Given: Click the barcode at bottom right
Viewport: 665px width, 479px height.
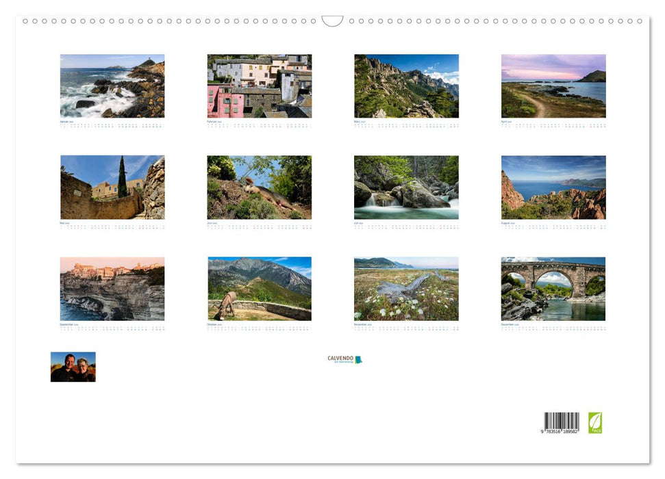Looking at the screenshot, I should 562,422.
